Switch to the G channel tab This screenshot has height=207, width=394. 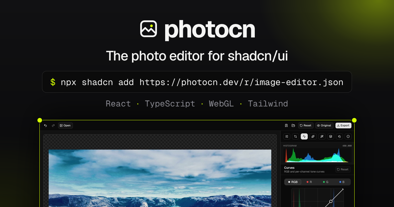[x=326, y=182]
